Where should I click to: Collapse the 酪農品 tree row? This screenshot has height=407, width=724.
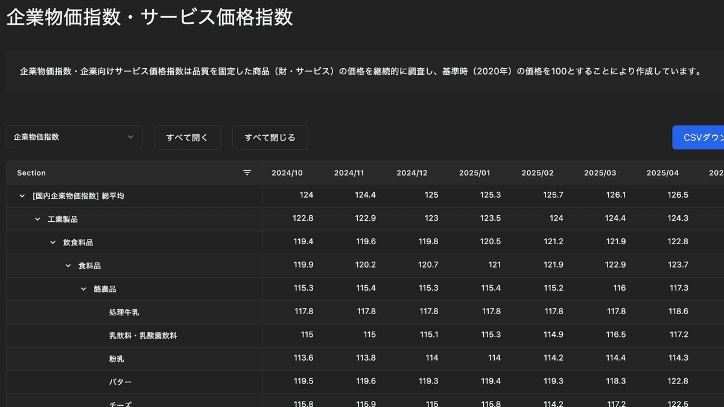pyautogui.click(x=83, y=289)
